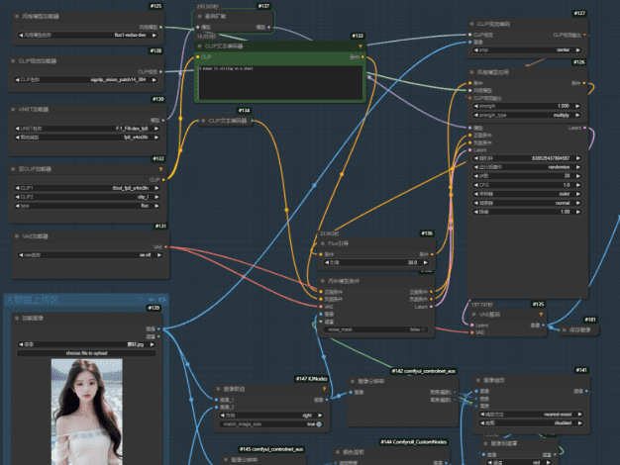Expand the collapsed CLIP文本编码器 node #134
Viewport: 620px width, 465px height.
click(203, 121)
